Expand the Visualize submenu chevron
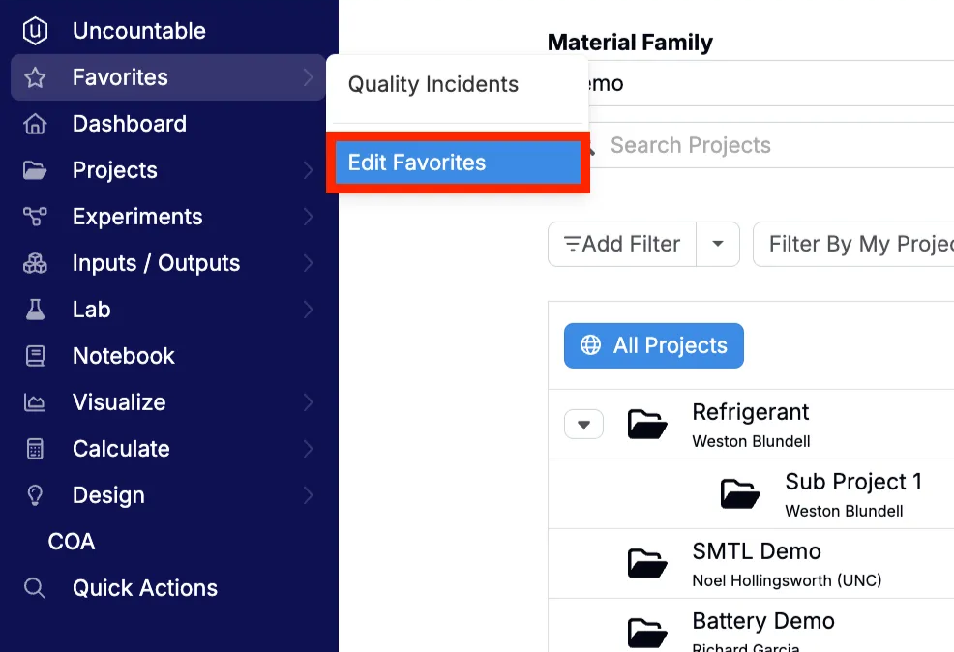Screen dimensions: 954x652 point(309,402)
